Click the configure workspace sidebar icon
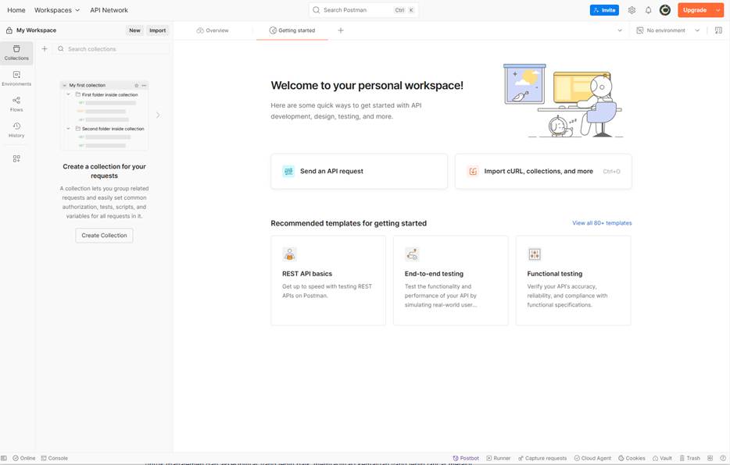 tap(16, 158)
